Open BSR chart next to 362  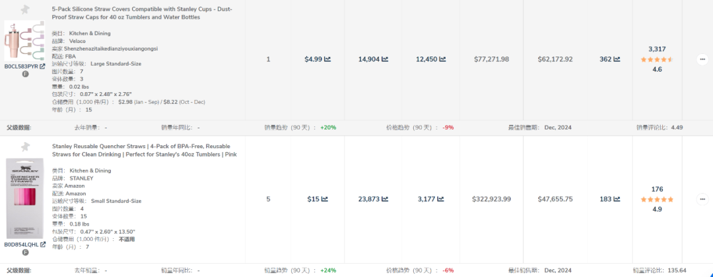[x=617, y=59]
